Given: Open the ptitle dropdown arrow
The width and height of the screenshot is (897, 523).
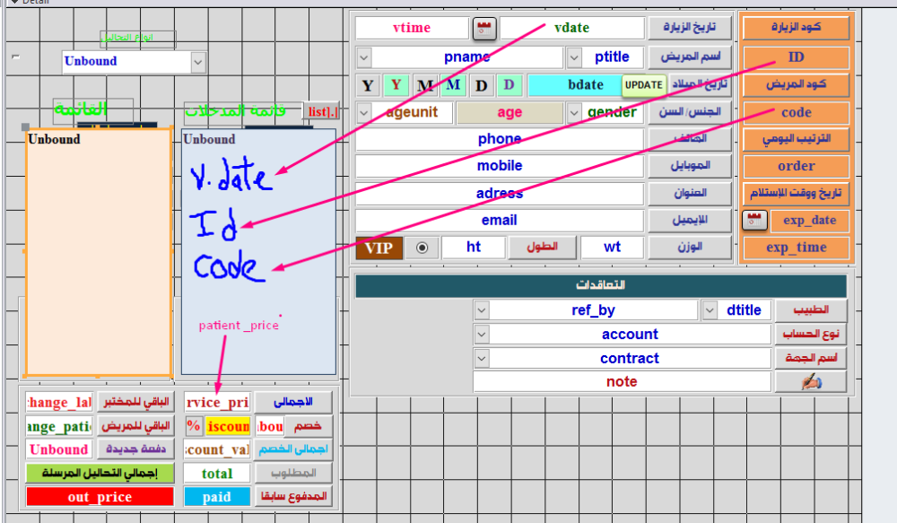Looking at the screenshot, I should [x=574, y=57].
